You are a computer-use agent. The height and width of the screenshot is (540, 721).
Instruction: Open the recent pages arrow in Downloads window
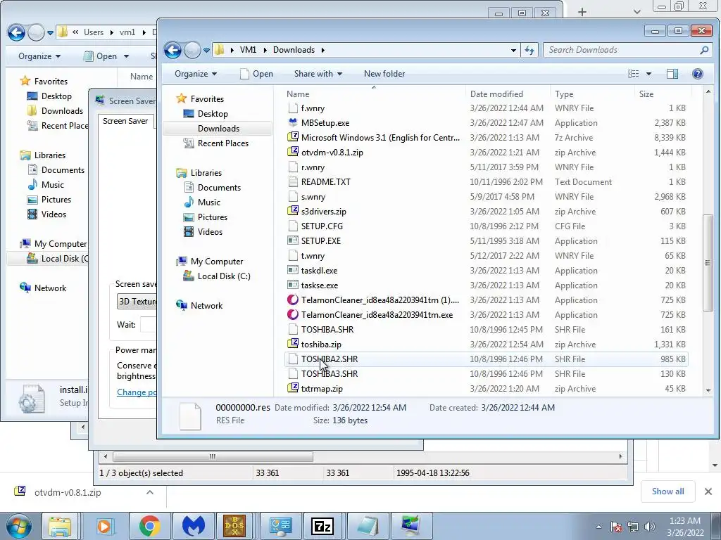click(x=206, y=50)
